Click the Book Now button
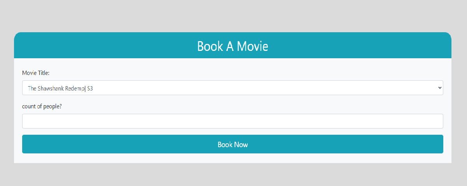Viewport: 467px width, 186px height. point(233,144)
